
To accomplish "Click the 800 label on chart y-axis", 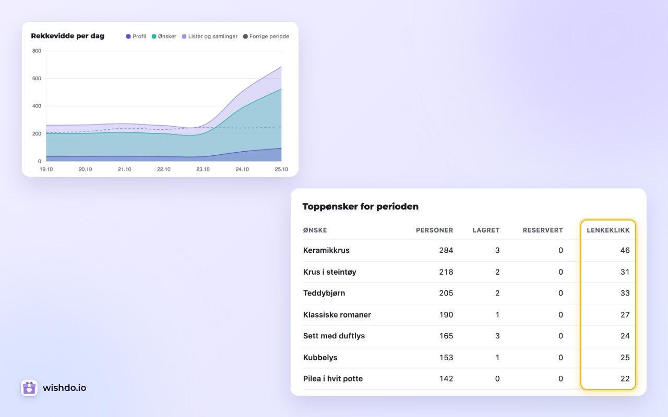I will click(x=37, y=51).
